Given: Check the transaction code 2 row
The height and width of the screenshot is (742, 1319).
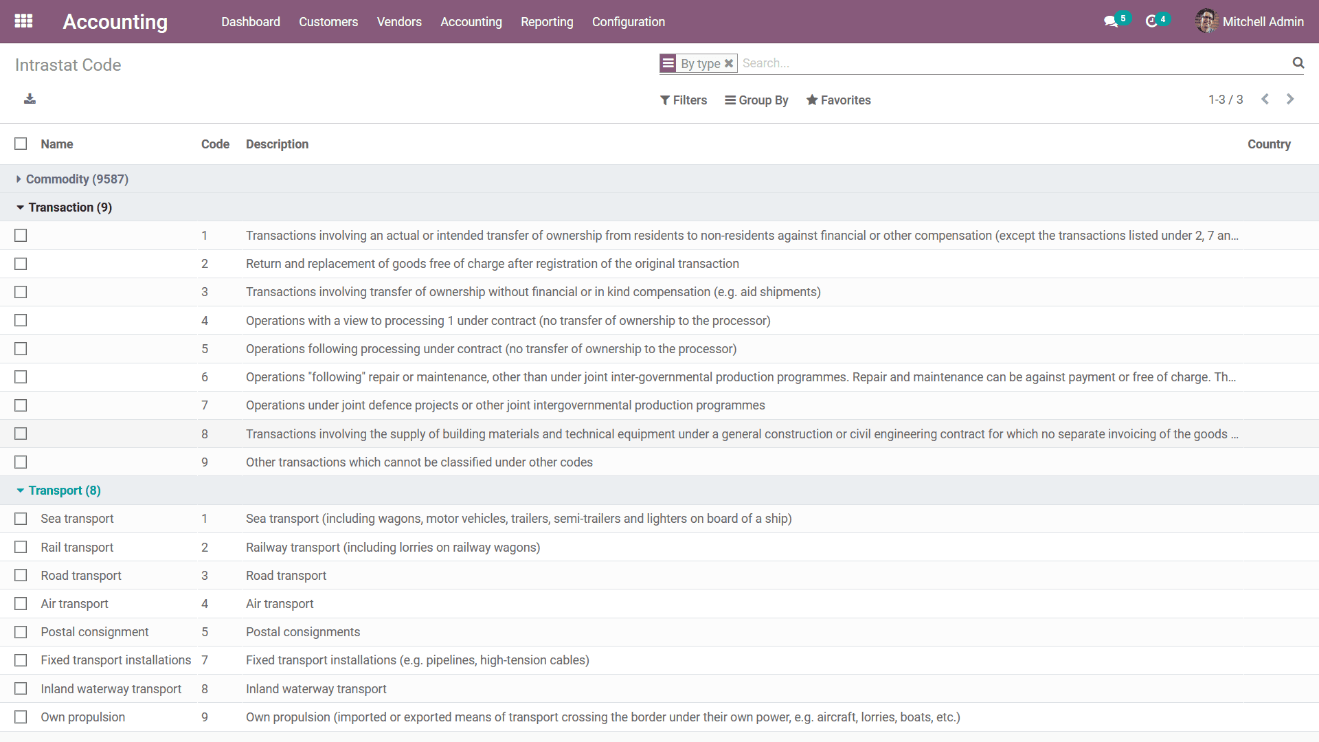Looking at the screenshot, I should click(x=21, y=264).
